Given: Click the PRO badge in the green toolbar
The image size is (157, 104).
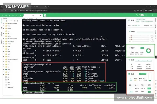Looking at the screenshot, I should 142,15.
